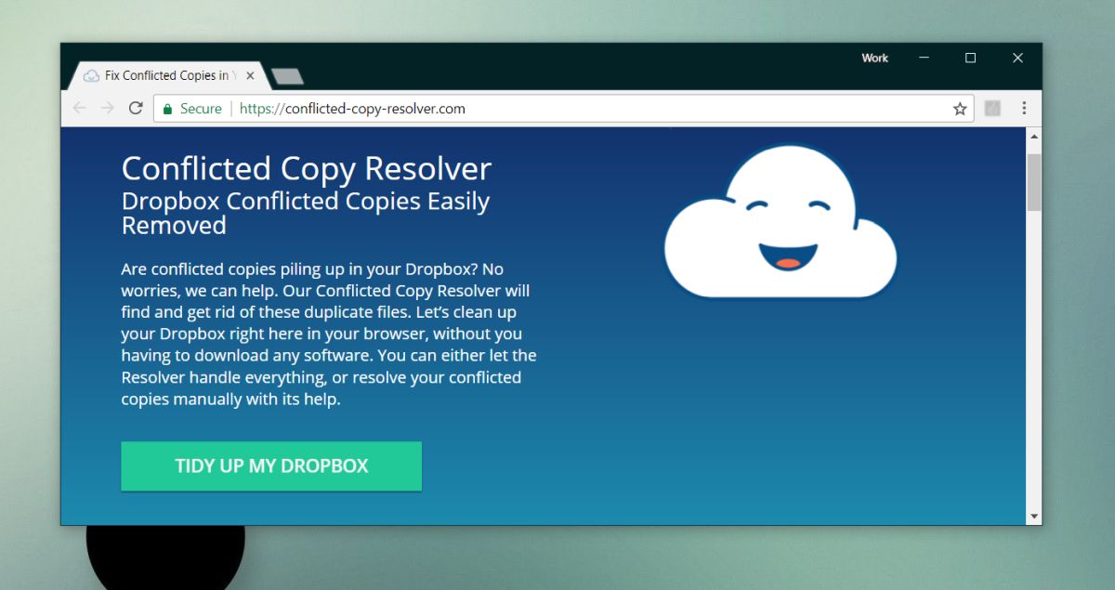Image resolution: width=1115 pixels, height=590 pixels.
Task: Open Chrome three-dot menu
Action: coord(1024,109)
